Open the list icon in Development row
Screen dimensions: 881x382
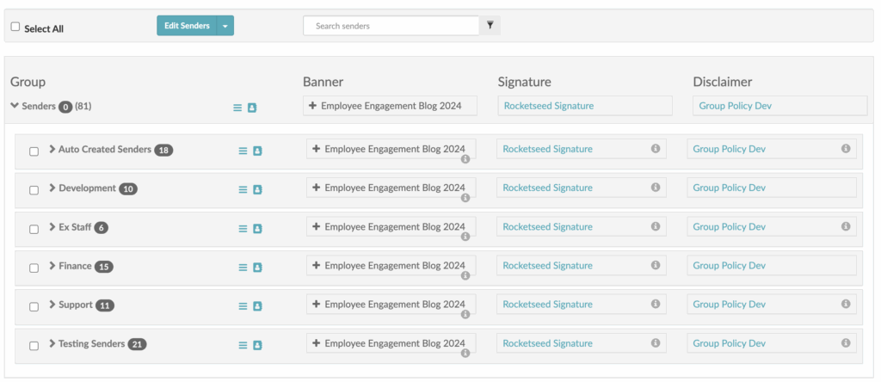tap(243, 189)
